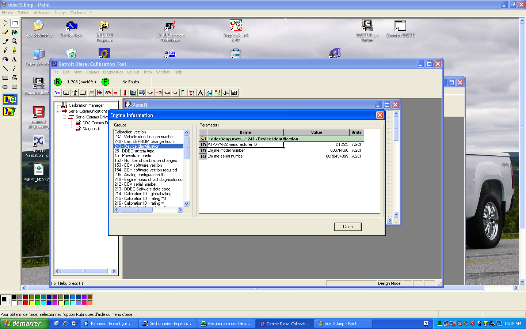
Task: Select Paint's Fill With Color tool
Action: click(x=15, y=32)
